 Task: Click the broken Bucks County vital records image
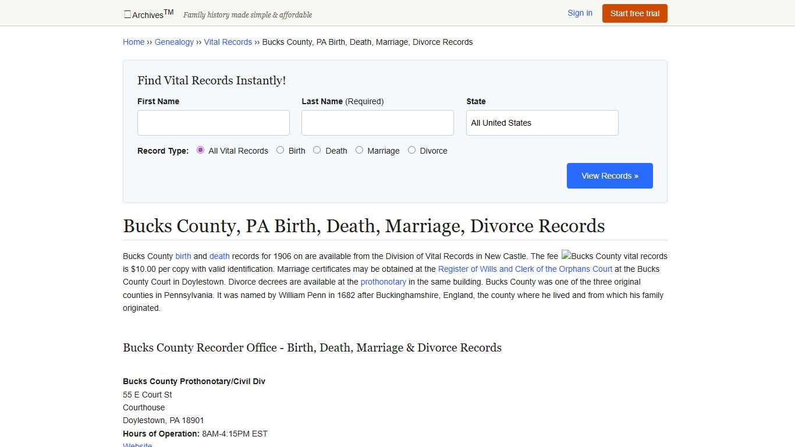point(614,256)
